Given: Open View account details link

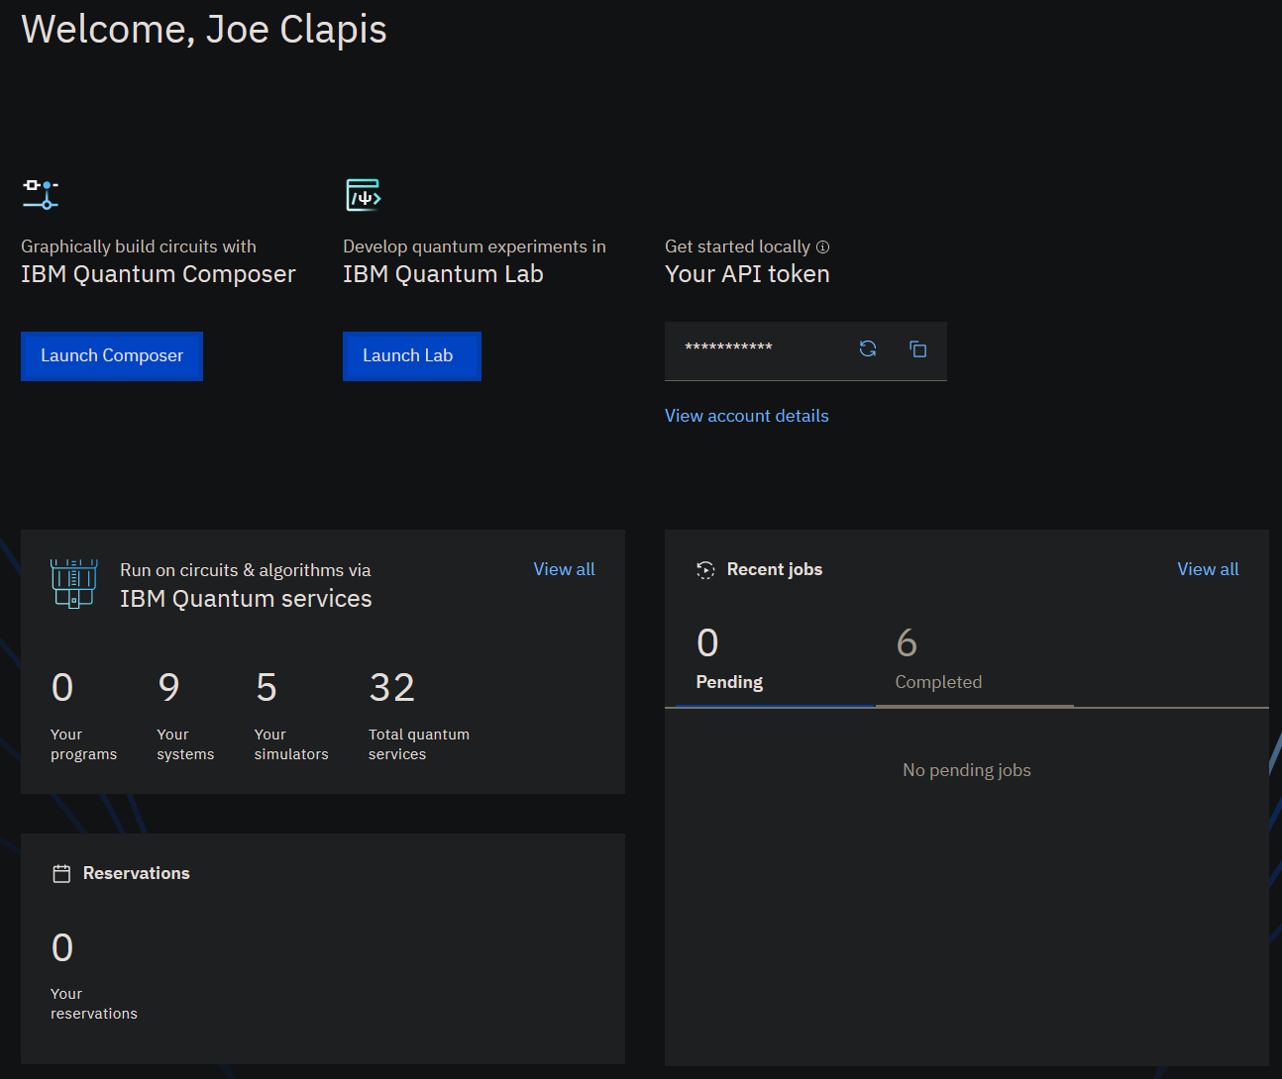Looking at the screenshot, I should click(747, 416).
